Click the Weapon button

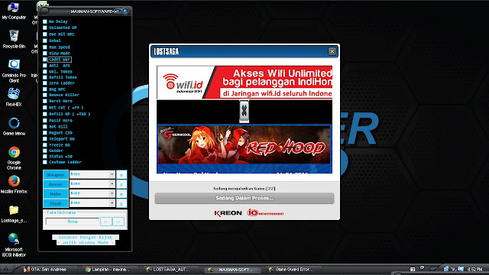click(56, 175)
